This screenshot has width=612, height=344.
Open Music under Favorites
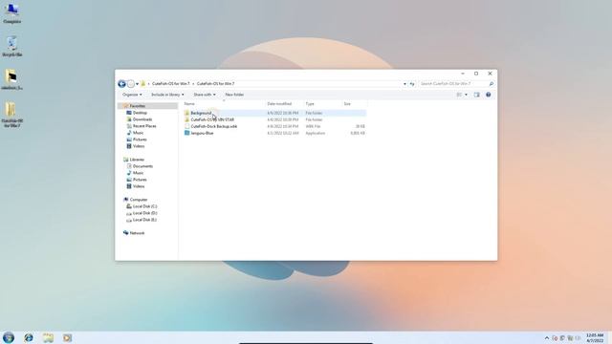click(138, 133)
